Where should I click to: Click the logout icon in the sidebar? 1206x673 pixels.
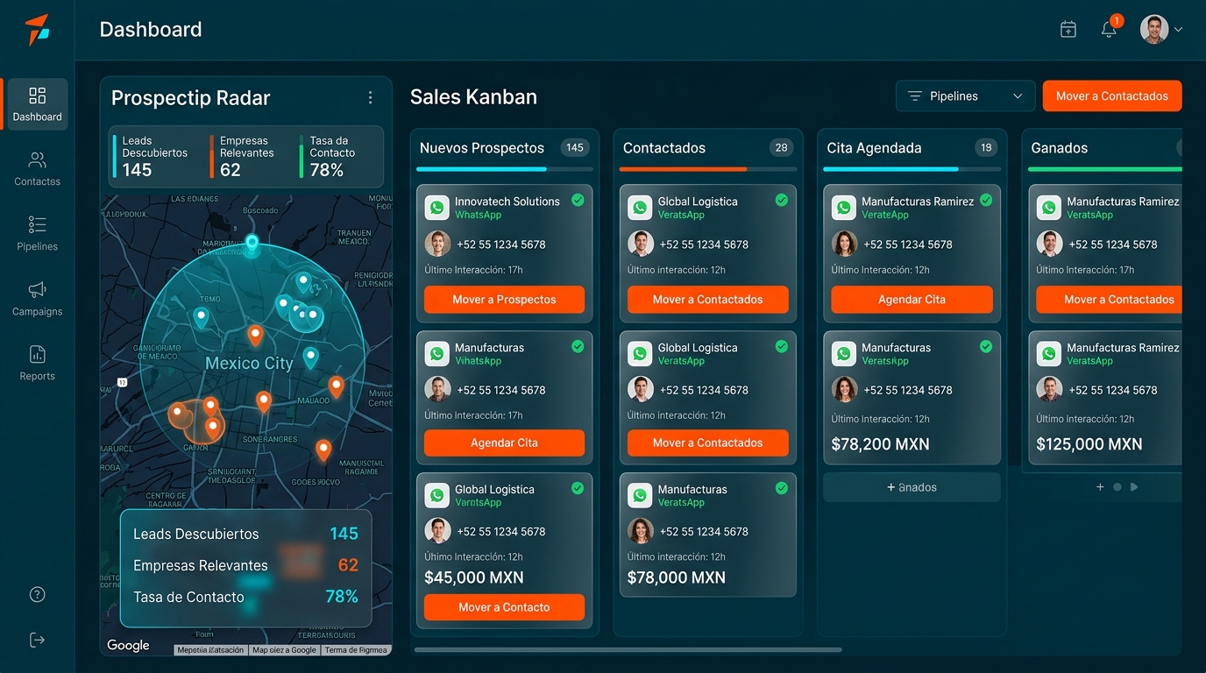37,640
